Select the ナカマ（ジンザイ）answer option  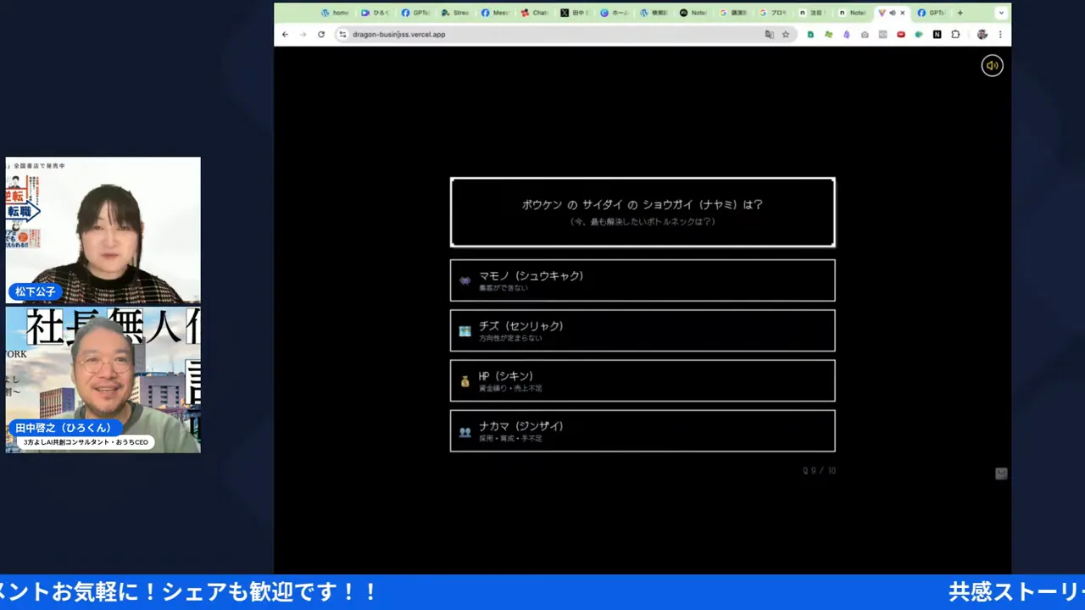tap(642, 430)
